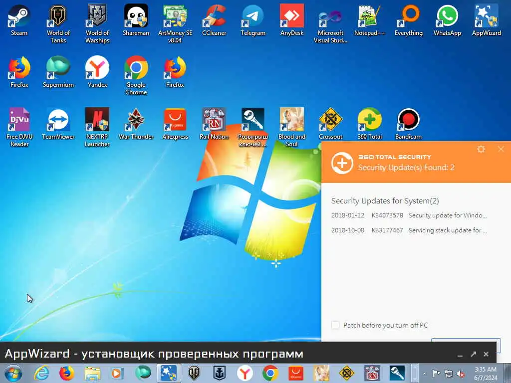Click the Aliexpress taskbar icon
Viewport: 511px width, 383px height.
click(x=295, y=373)
